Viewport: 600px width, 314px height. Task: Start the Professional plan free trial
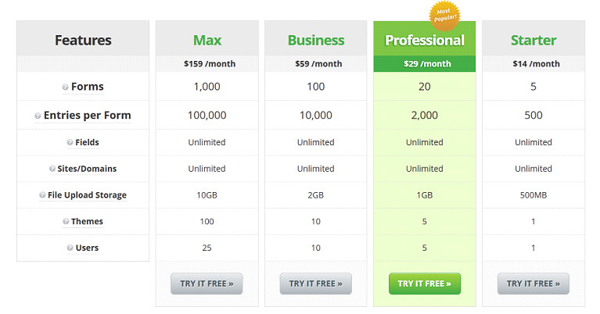pyautogui.click(x=425, y=284)
